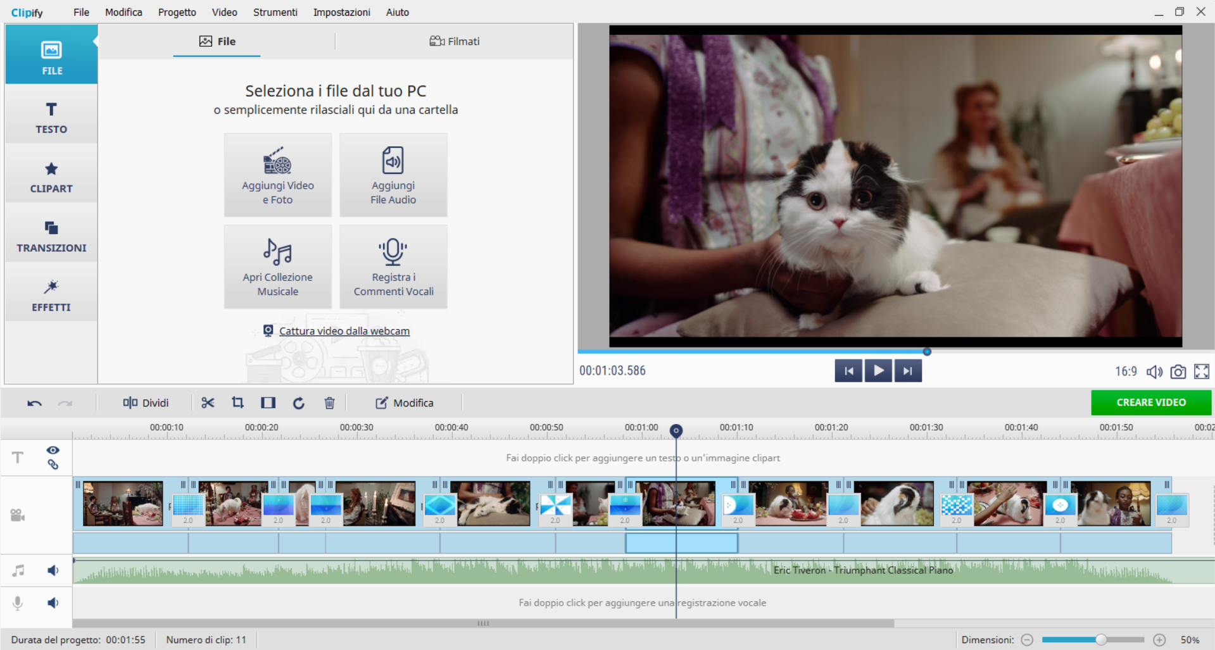Image resolution: width=1215 pixels, height=650 pixels.
Task: Click the Dividi split button
Action: 146,403
